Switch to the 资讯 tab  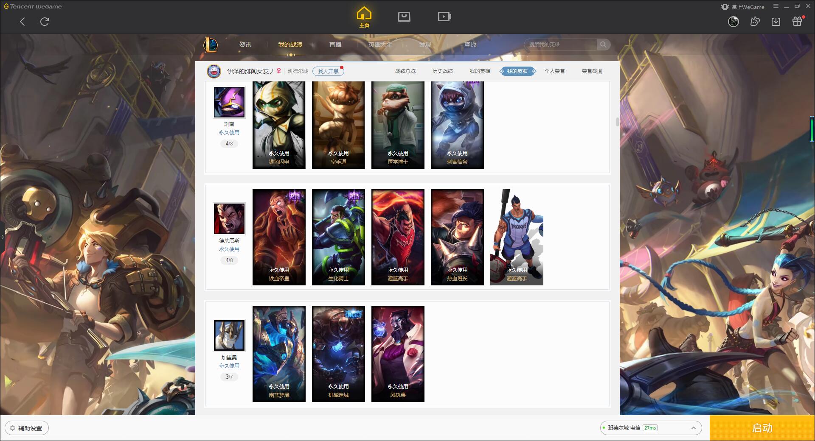coord(245,45)
